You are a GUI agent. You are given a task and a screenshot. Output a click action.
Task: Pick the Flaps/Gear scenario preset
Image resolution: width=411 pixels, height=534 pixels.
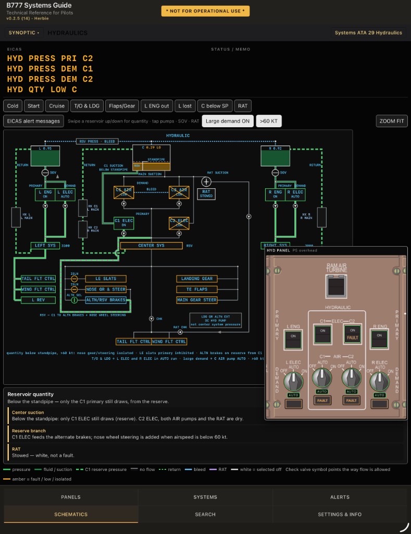click(x=122, y=106)
